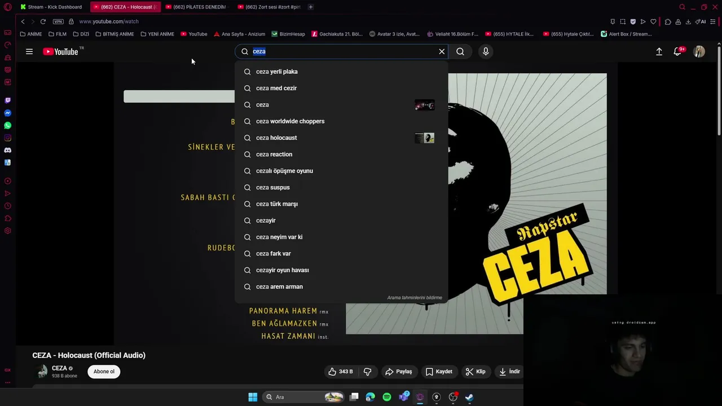The image size is (722, 406).
Task: Choose the 'ceza neyim var ki' suggestion
Action: tap(341, 237)
